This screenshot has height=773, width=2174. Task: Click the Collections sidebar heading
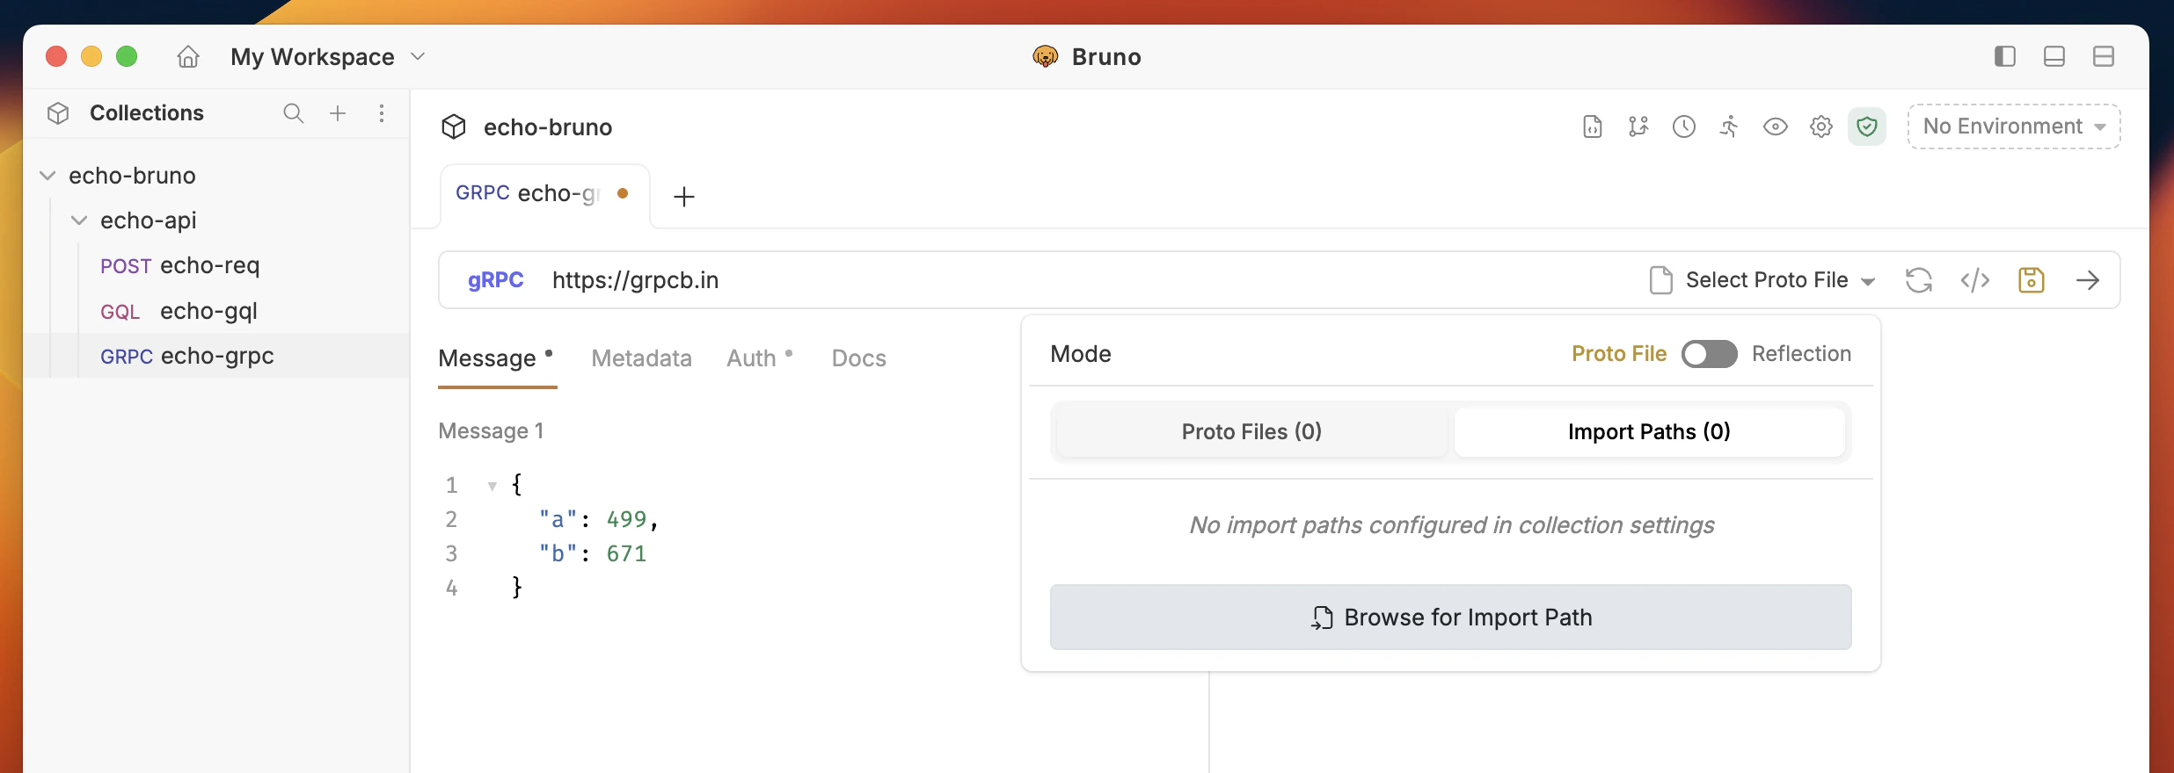tap(147, 113)
